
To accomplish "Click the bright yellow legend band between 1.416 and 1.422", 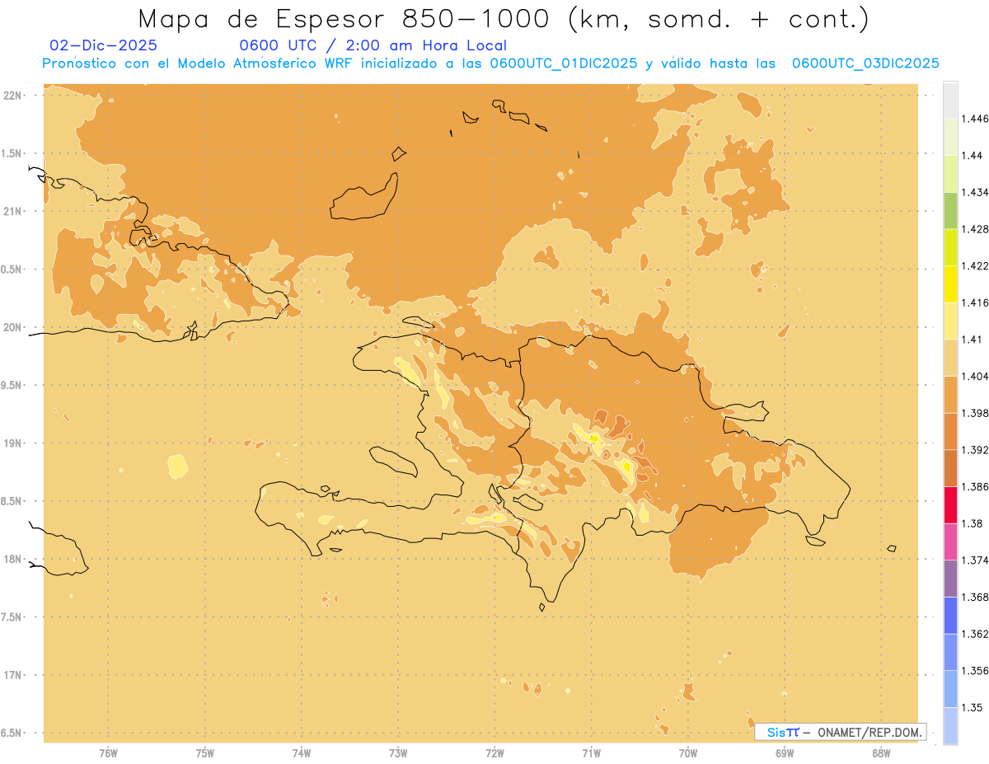I will (950, 284).
